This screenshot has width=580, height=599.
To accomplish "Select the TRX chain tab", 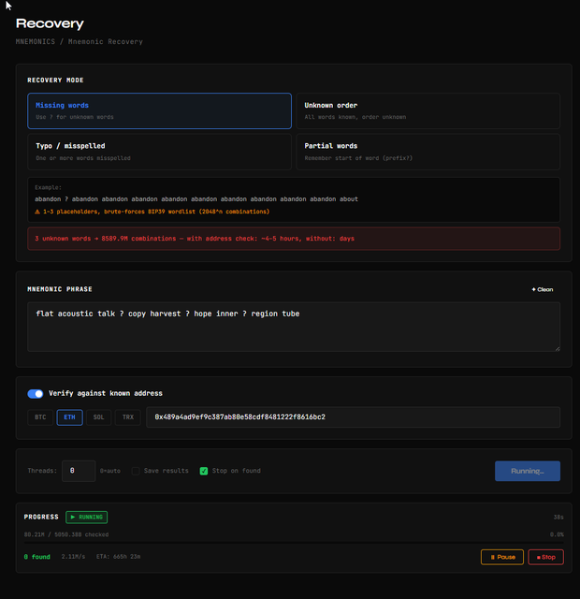I will [x=128, y=417].
